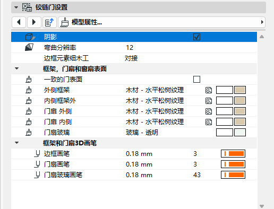Image resolution: width=274 pixels, height=209 pixels.
Task: Collapse the 框架, 门扇和窗扇表面 group
Action: (x=17, y=68)
